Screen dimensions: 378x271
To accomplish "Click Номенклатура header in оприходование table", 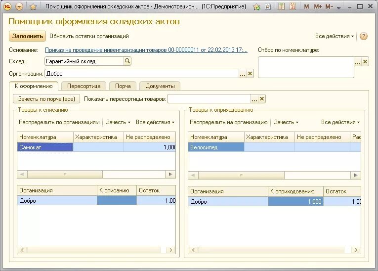I will coord(216,137).
